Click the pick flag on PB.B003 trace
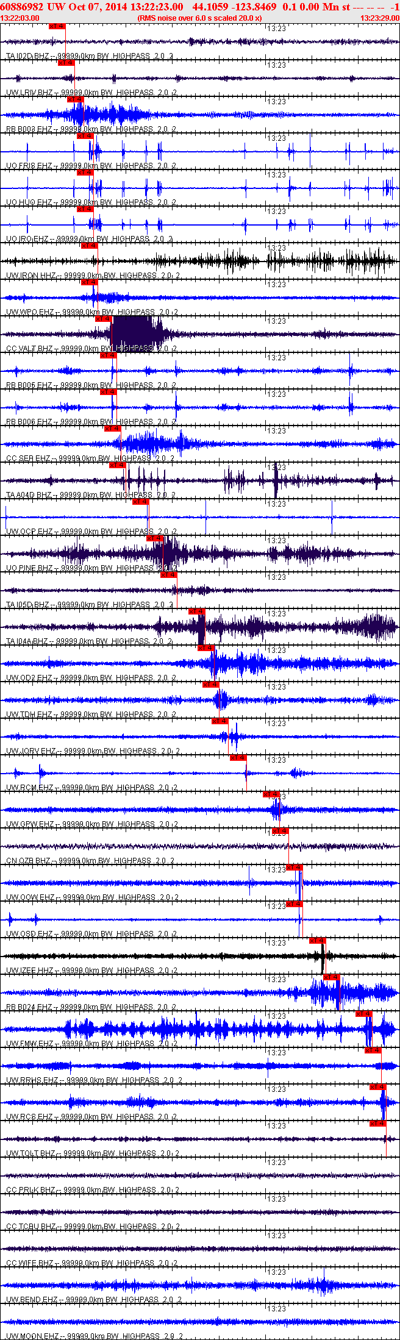400x1340 pixels. tap(76, 99)
